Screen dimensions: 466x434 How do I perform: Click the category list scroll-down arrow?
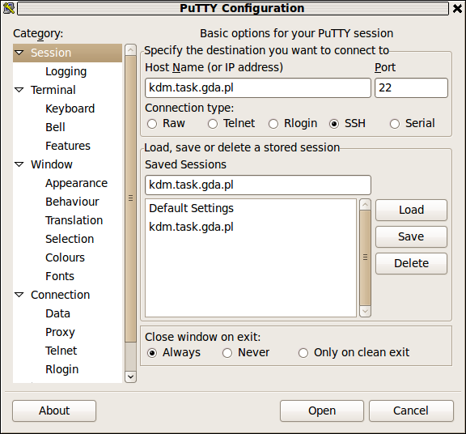[x=131, y=377]
